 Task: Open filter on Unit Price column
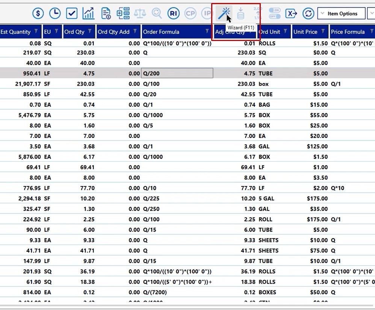[324, 31]
